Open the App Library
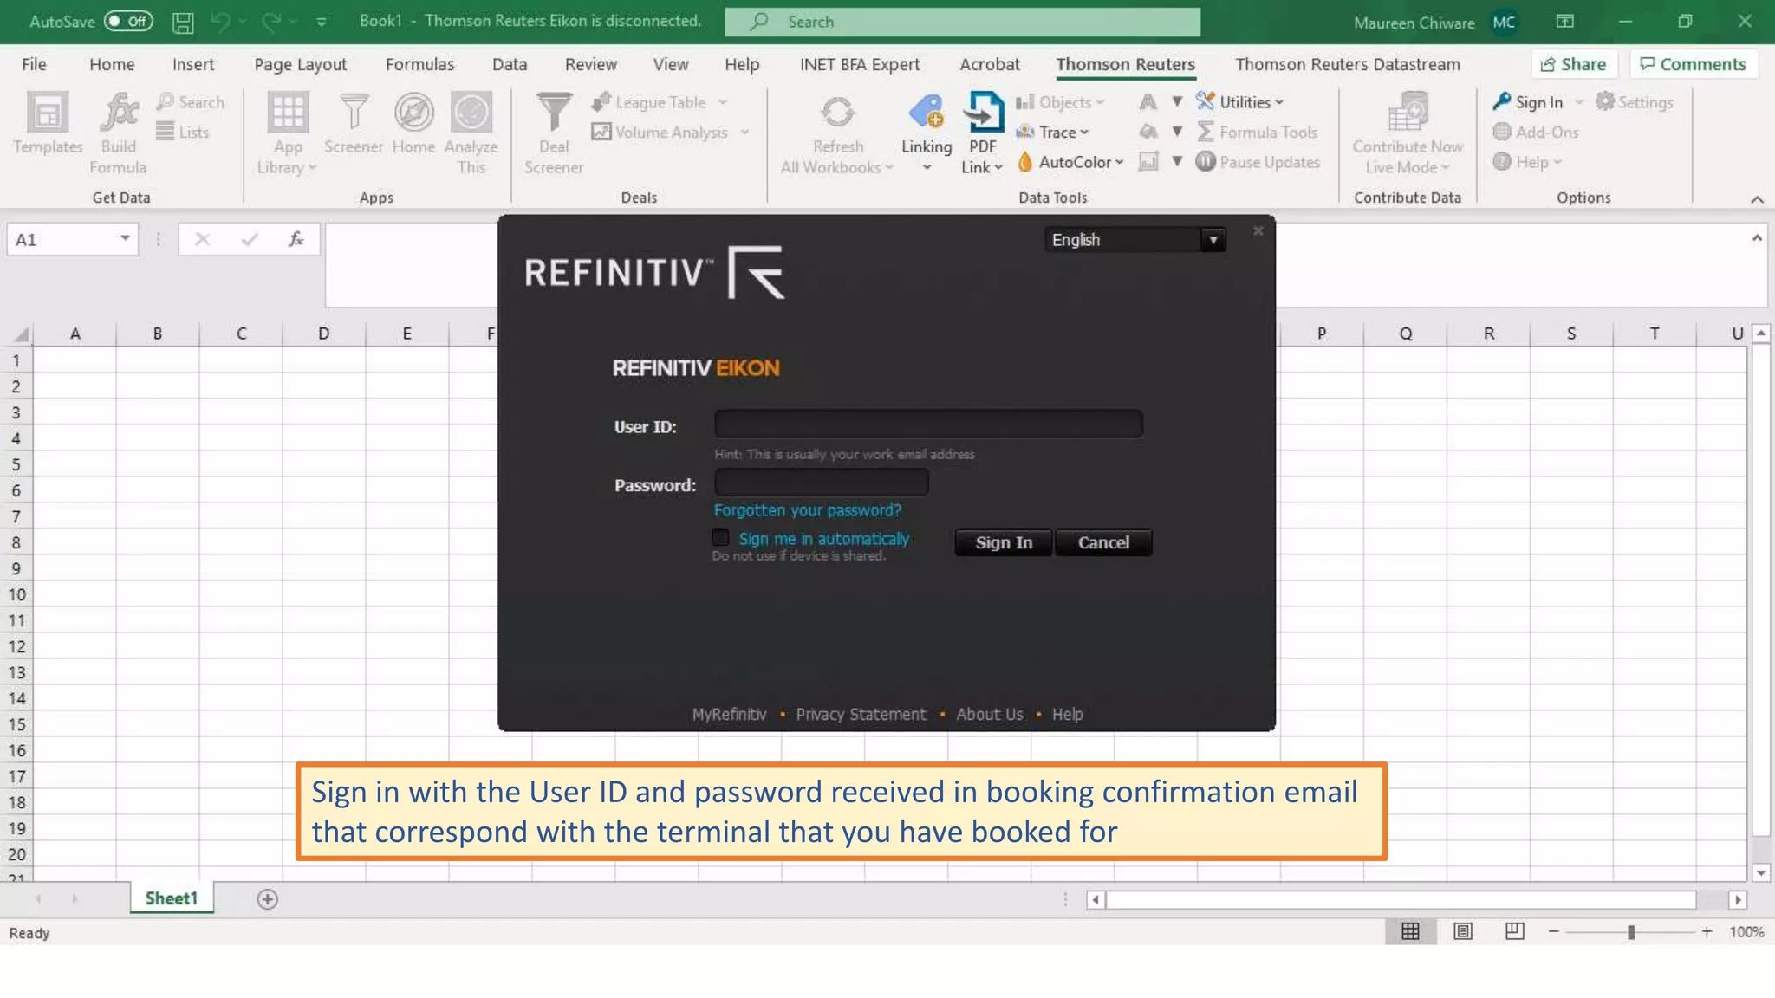The height and width of the screenshot is (998, 1775). tap(288, 133)
